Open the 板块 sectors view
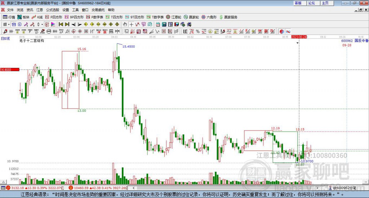 [23, 17]
